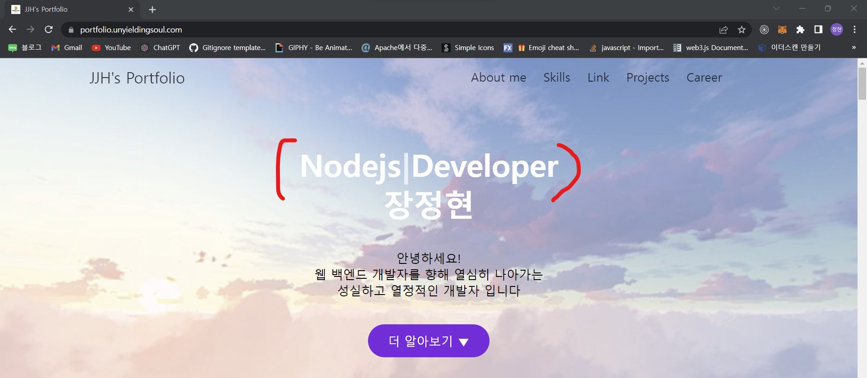Open the ChatGPT bookmark
The image size is (867, 378).
160,47
